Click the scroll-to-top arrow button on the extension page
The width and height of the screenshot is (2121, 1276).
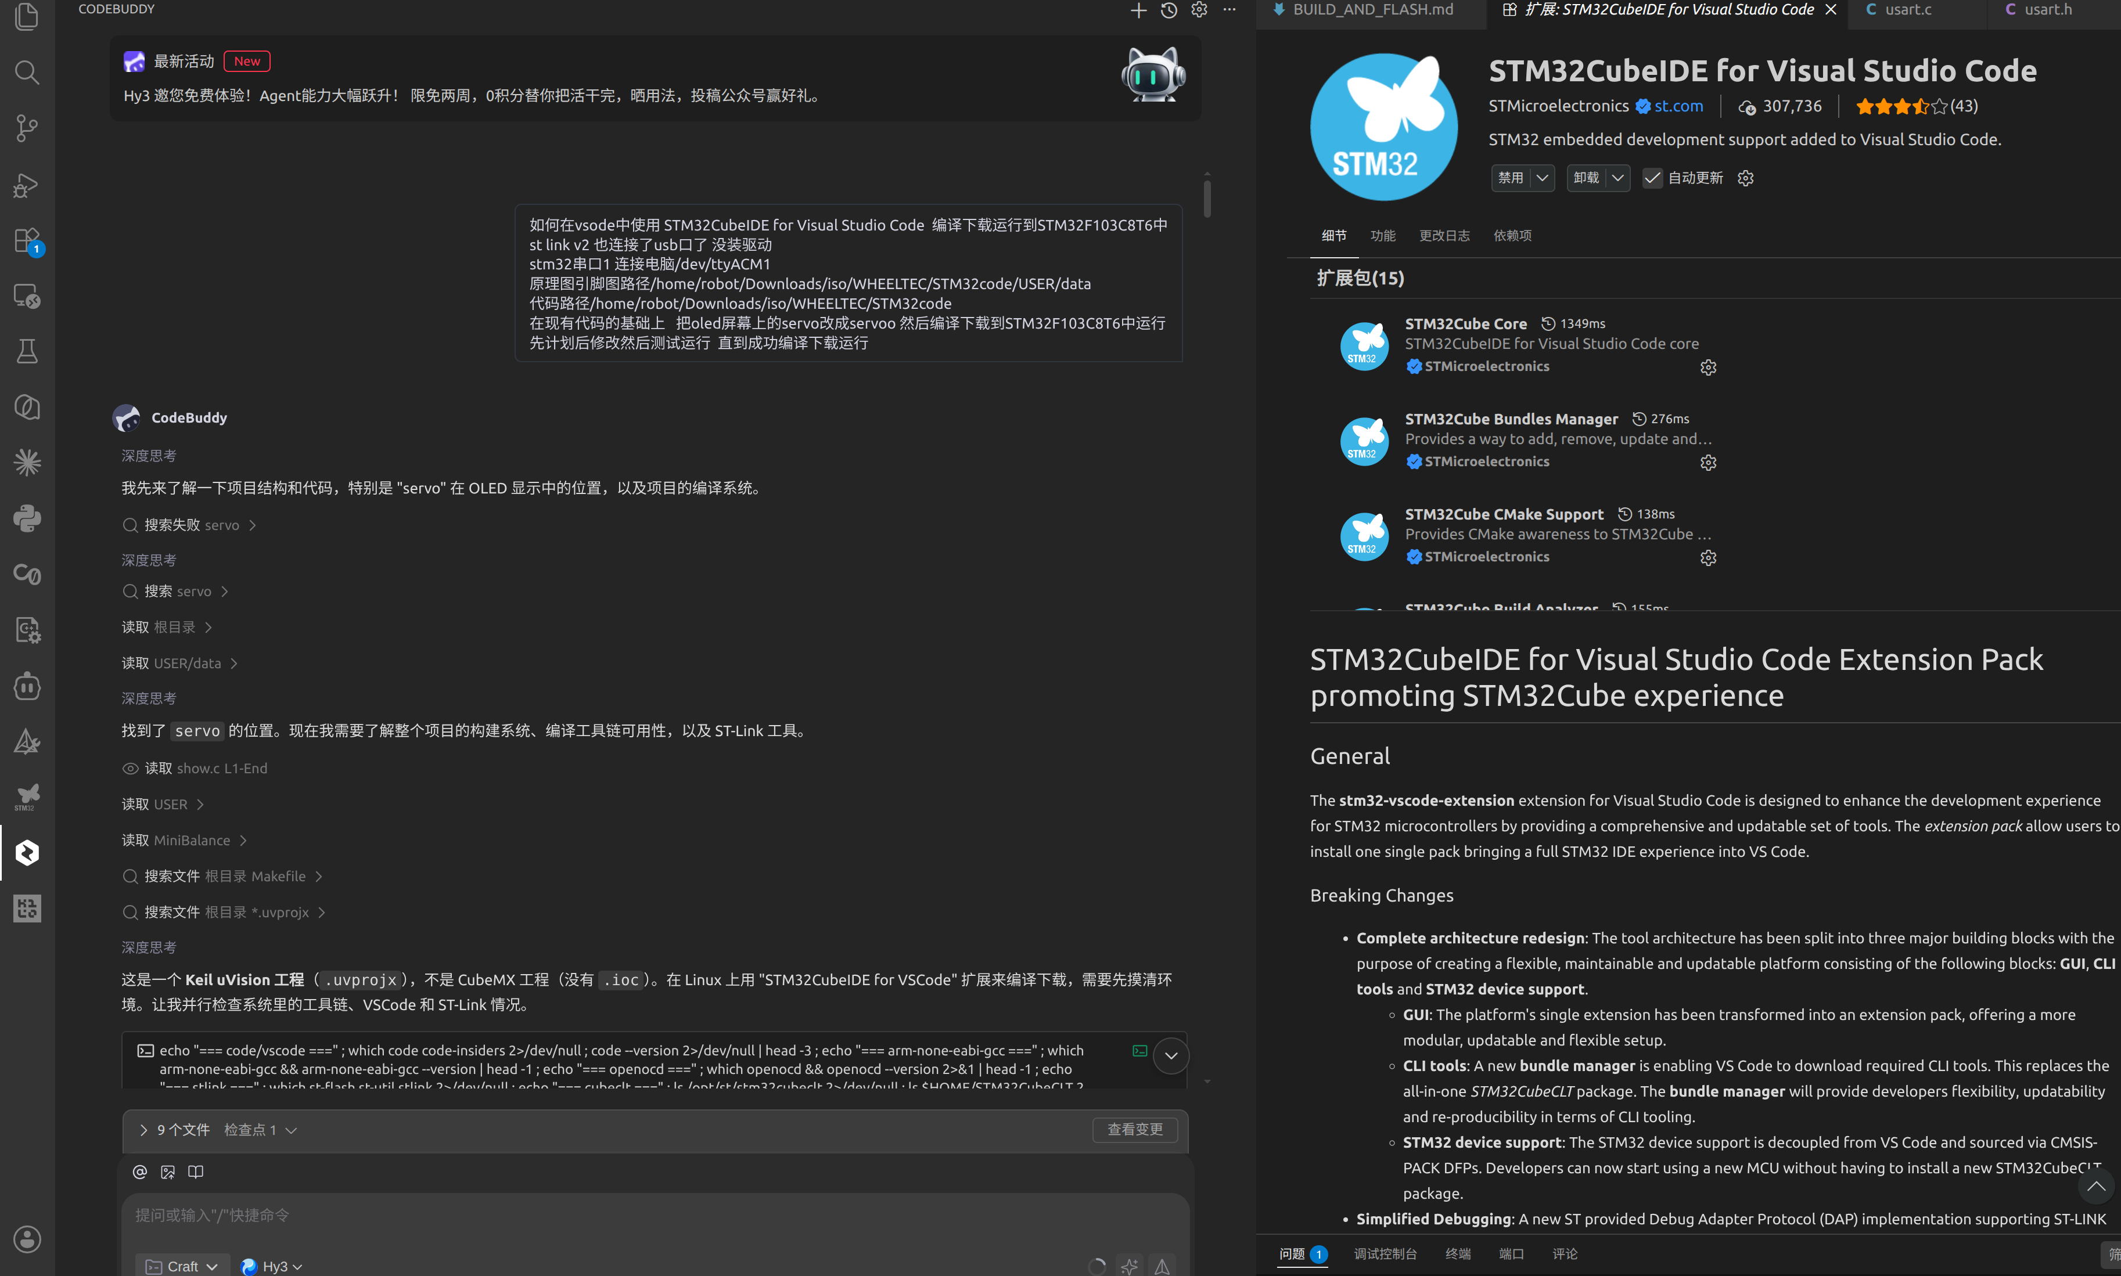click(2096, 1187)
